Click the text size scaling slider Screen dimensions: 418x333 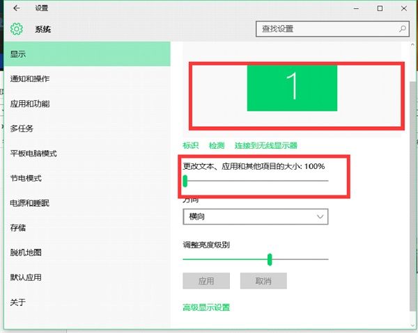[256, 181]
